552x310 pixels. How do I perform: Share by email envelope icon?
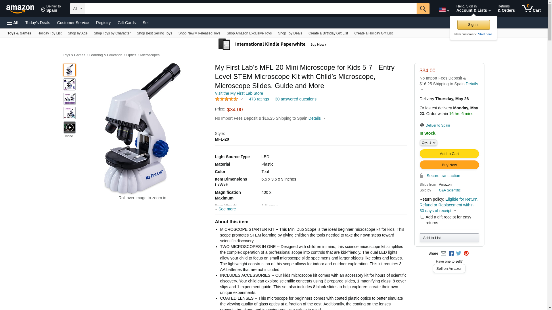coord(443,253)
